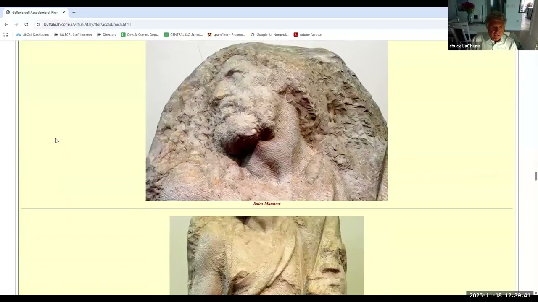Screen dimensions: 538x302
Task: Click the CENTRAL ISO green icon
Action: click(166, 35)
